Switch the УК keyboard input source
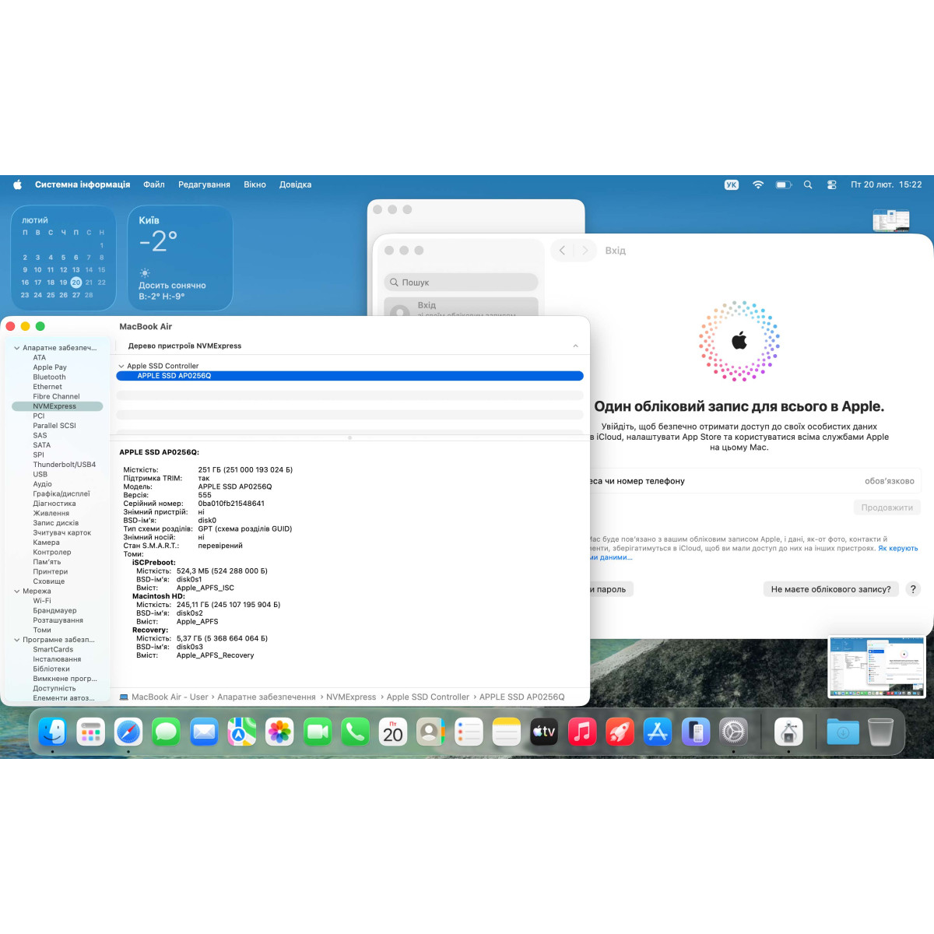Screen dimensions: 934x934 pos(732,184)
